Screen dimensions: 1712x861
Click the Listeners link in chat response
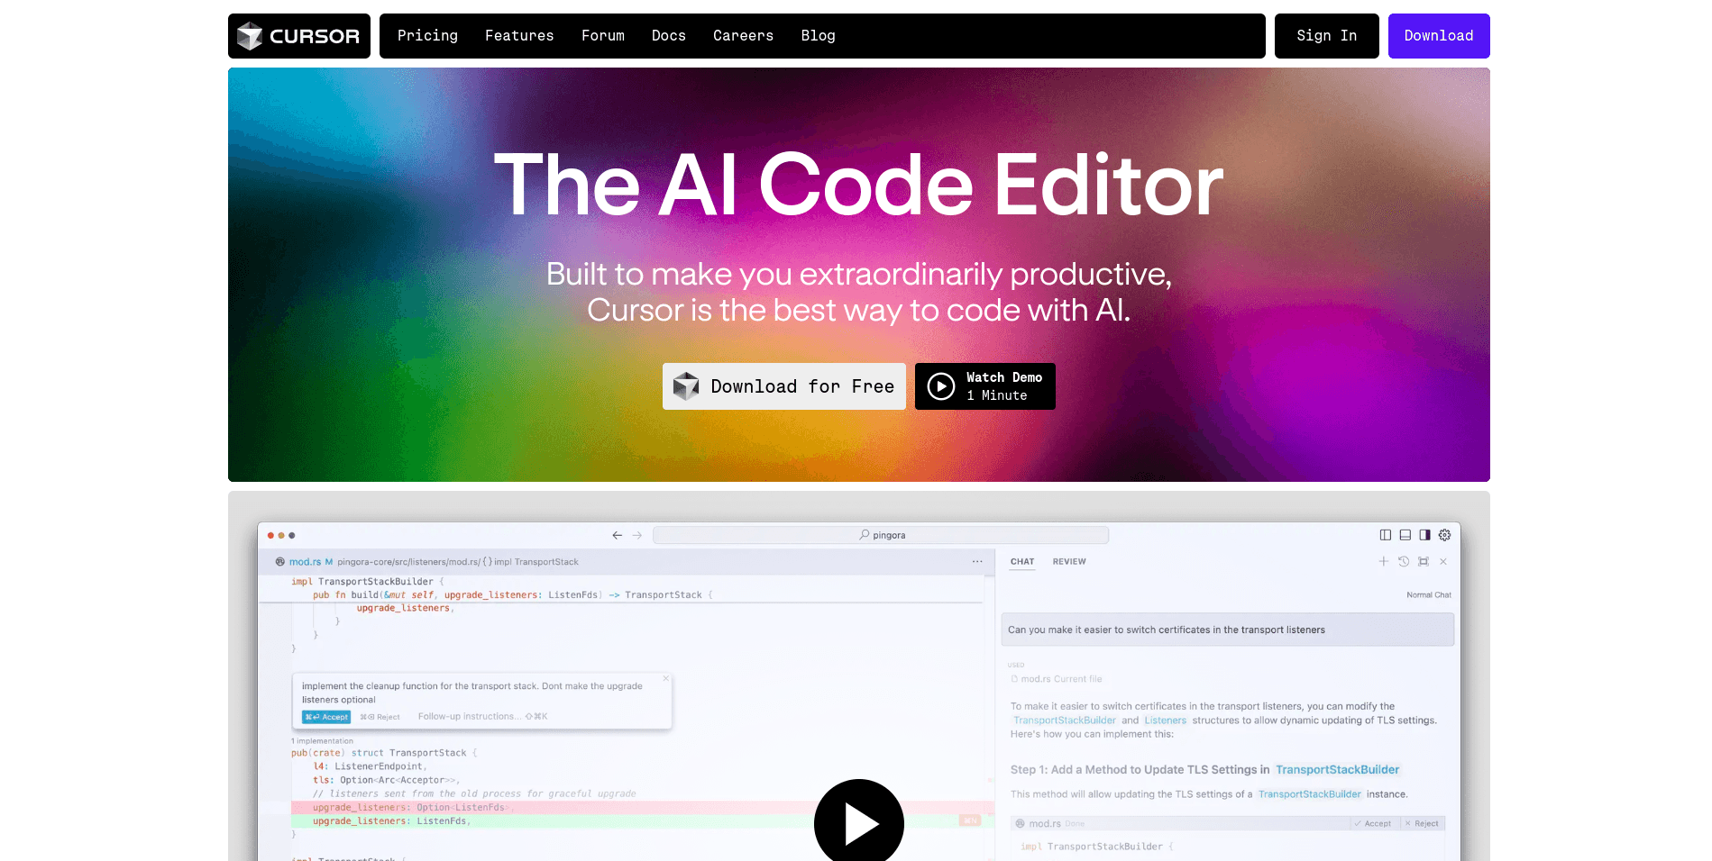(1166, 721)
